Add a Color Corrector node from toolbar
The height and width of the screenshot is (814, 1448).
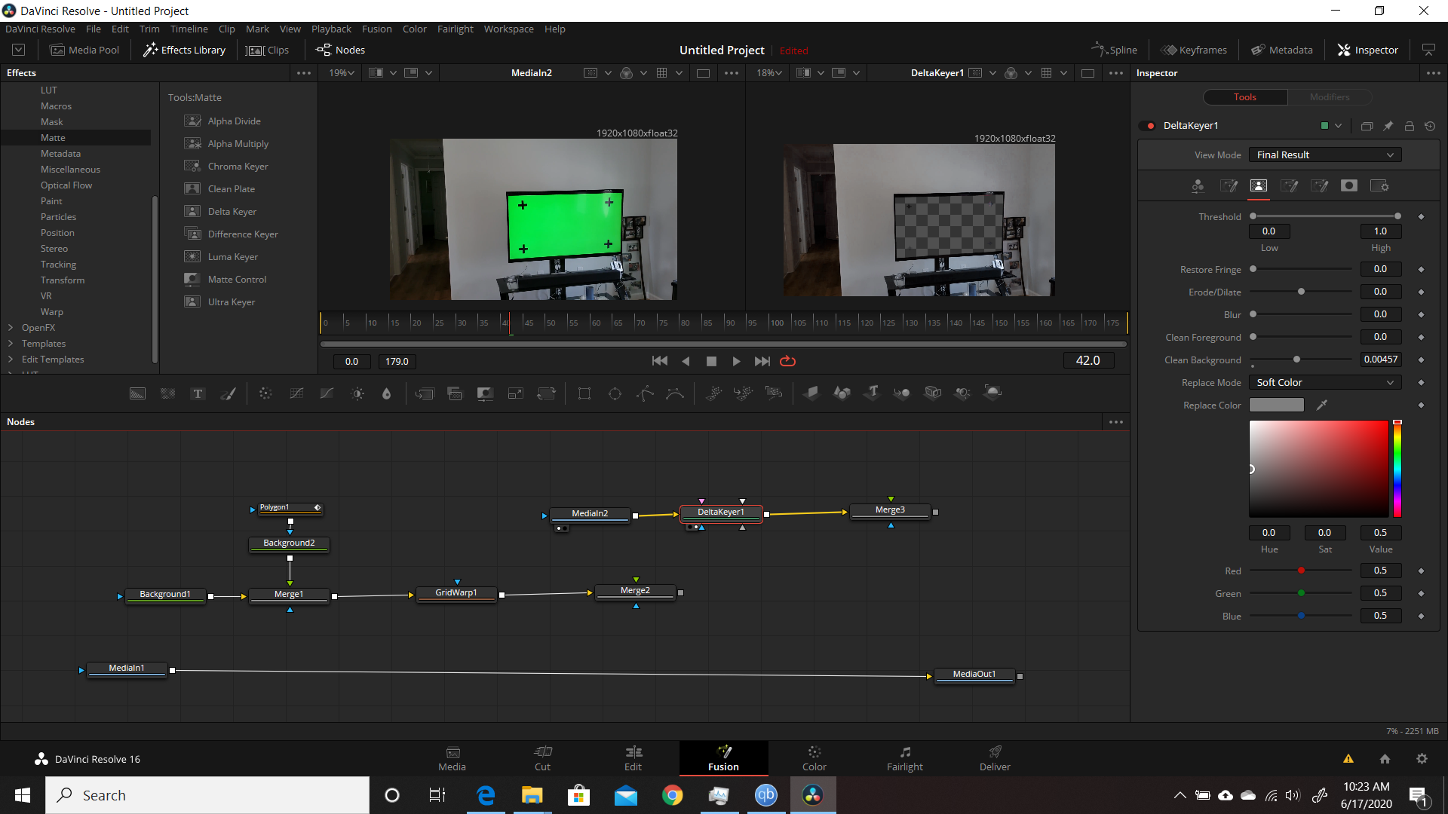(x=265, y=393)
